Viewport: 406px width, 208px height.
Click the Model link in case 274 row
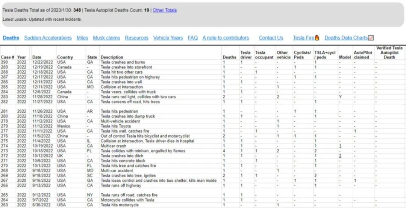coord(340,146)
